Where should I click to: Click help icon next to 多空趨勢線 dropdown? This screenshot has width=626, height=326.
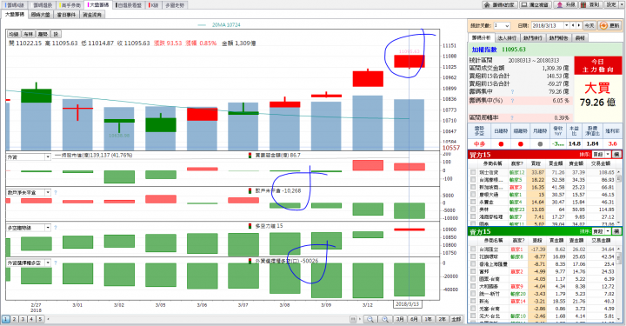click(x=55, y=228)
